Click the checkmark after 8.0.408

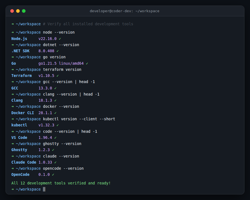pos(58,51)
